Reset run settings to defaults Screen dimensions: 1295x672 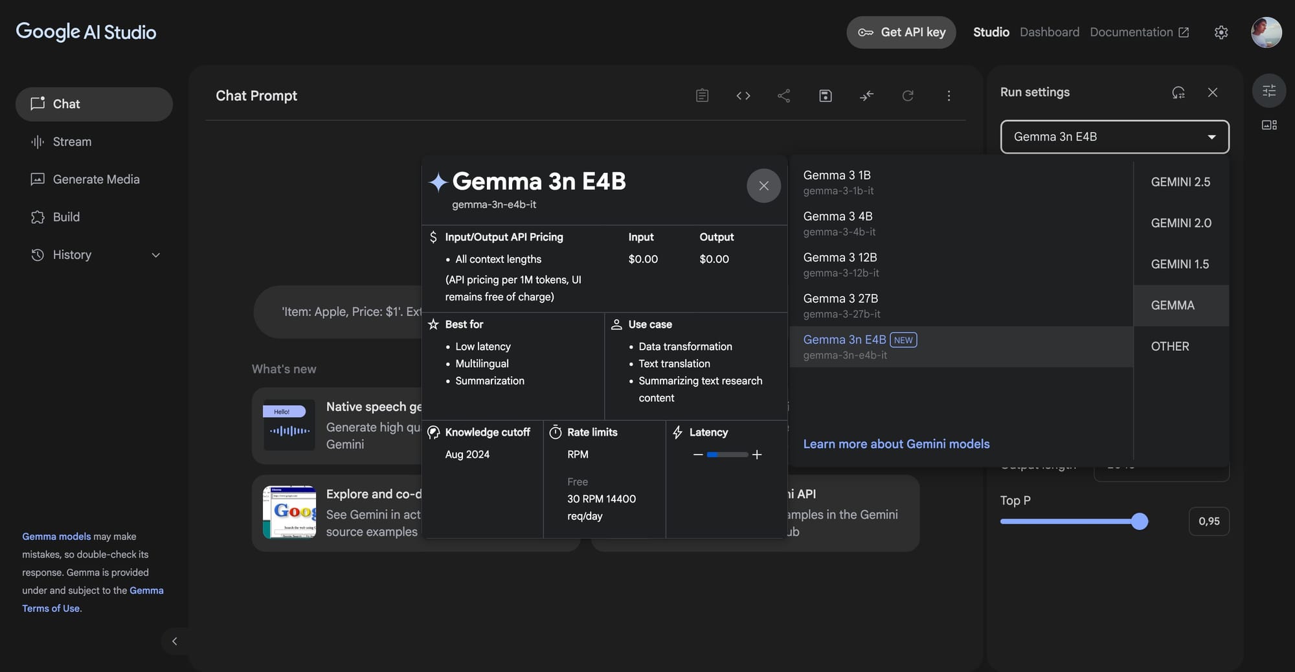coord(1179,93)
